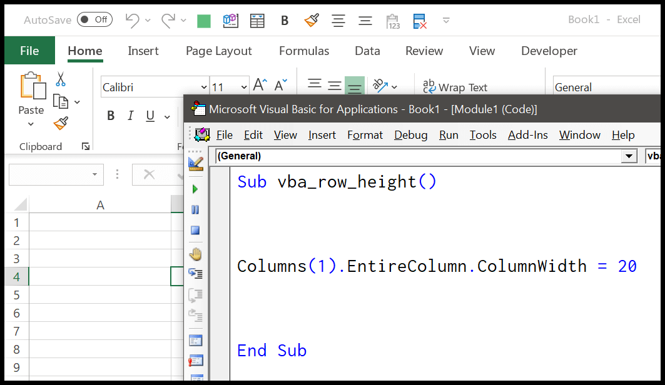665x385 pixels.
Task: Click the Reset stop square icon
Action: point(195,231)
